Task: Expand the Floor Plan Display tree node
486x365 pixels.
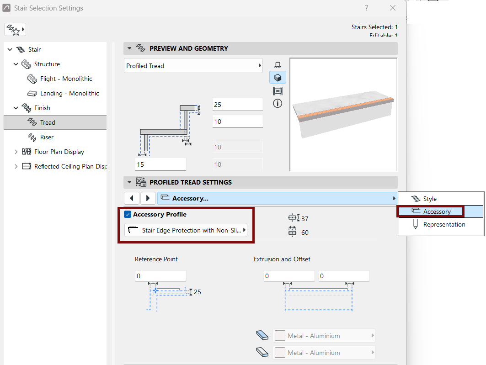Action: 16,152
